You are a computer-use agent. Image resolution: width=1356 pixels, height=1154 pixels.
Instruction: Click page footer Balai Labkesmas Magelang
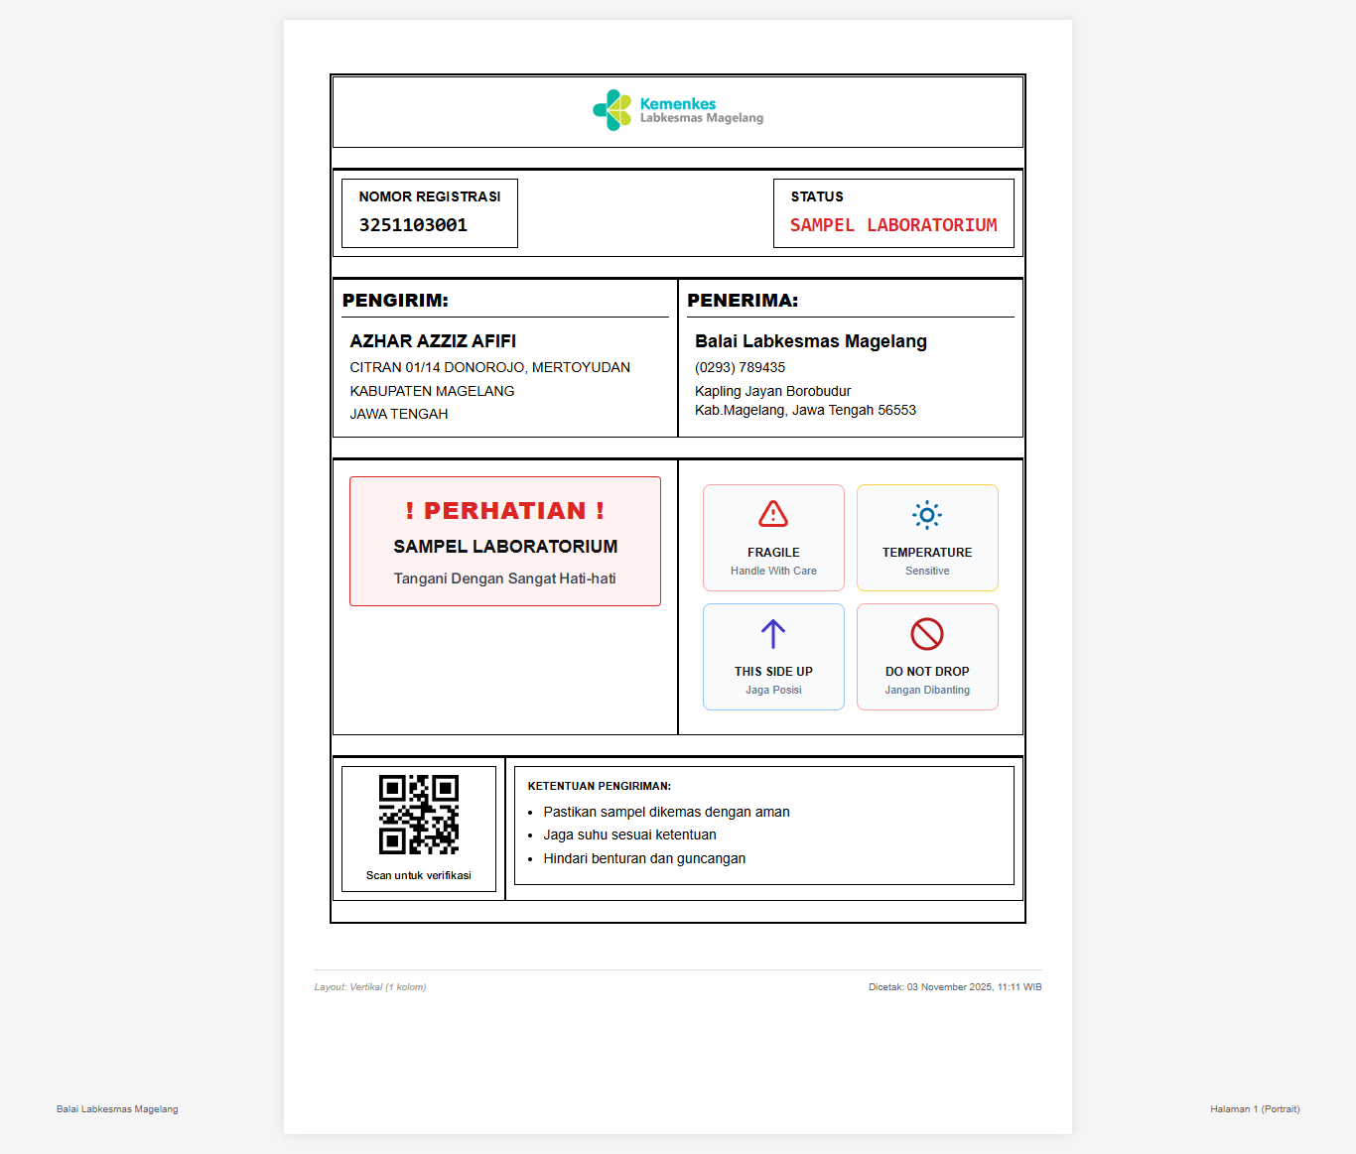click(117, 1109)
